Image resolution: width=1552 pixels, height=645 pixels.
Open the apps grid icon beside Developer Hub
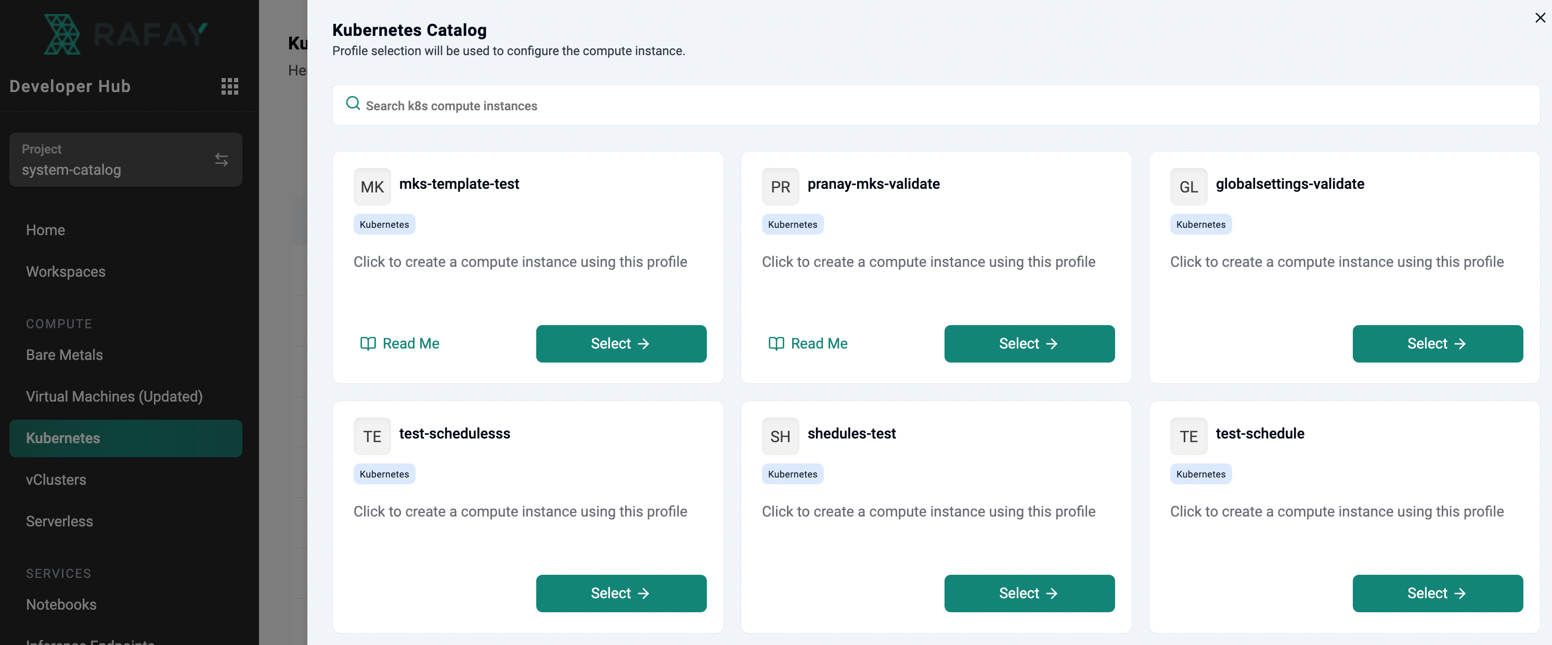229,86
